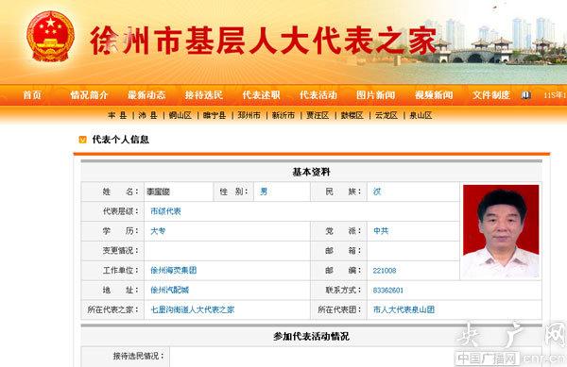Select the 丰县 district link
This screenshot has width=567, height=367.
[x=117, y=115]
